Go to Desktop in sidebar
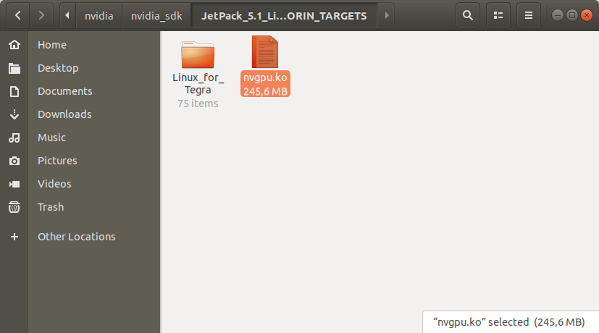The image size is (599, 333). (x=58, y=68)
